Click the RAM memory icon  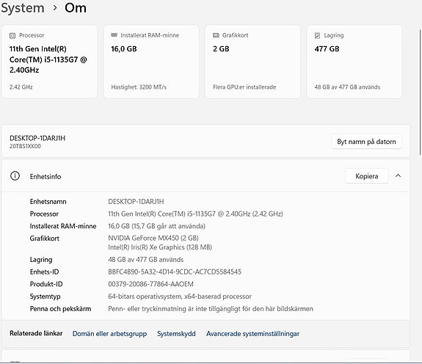click(114, 35)
